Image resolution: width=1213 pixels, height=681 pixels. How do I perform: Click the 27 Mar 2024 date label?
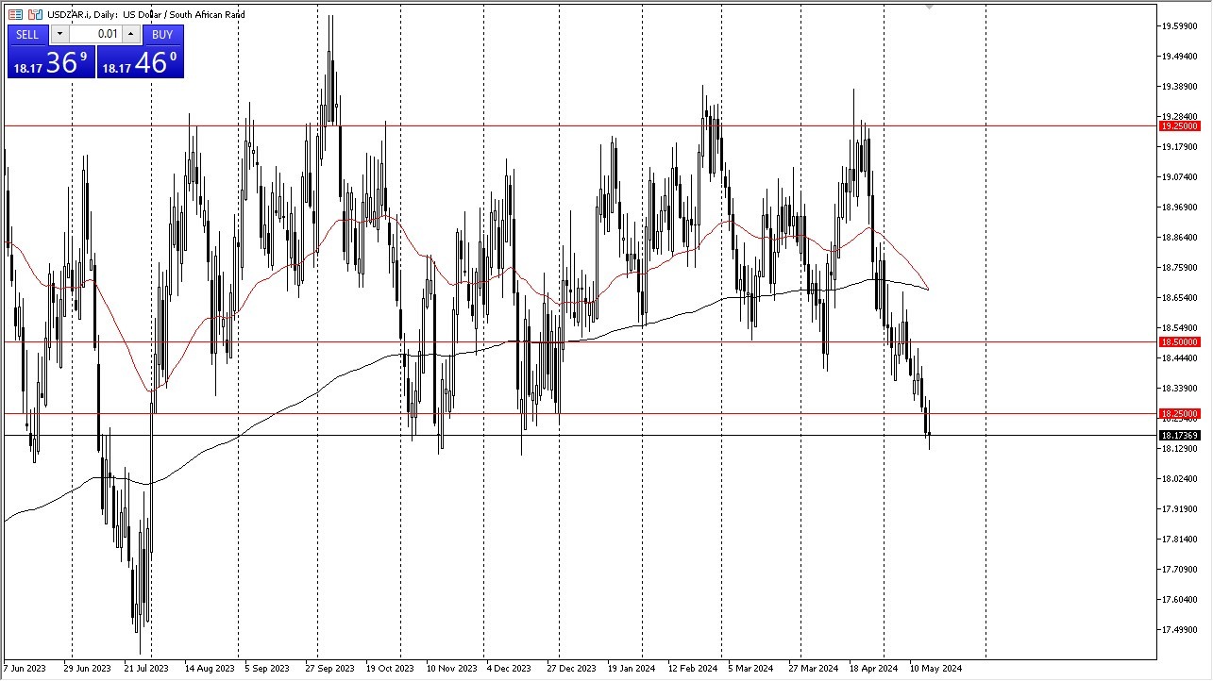[x=814, y=669]
